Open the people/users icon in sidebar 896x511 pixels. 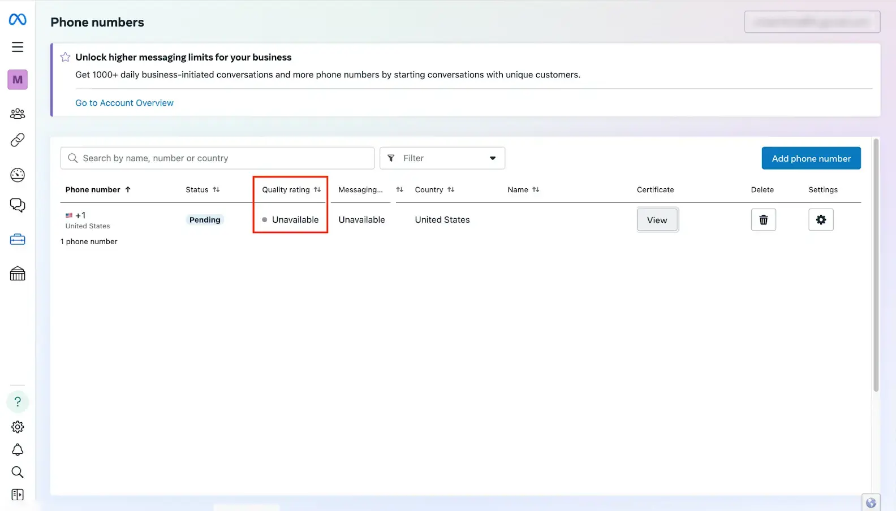point(18,114)
